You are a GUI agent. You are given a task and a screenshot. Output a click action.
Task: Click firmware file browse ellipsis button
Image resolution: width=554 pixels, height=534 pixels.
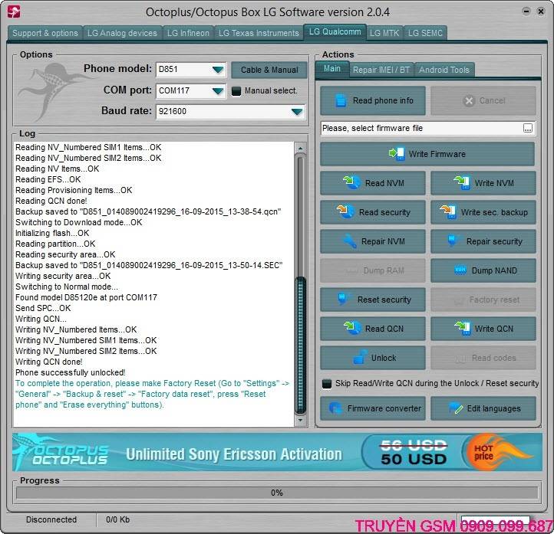pos(527,128)
